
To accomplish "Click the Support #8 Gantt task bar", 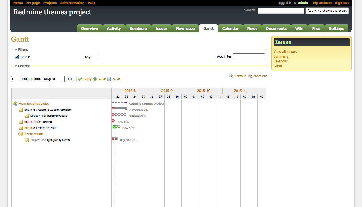I will pos(119,115).
